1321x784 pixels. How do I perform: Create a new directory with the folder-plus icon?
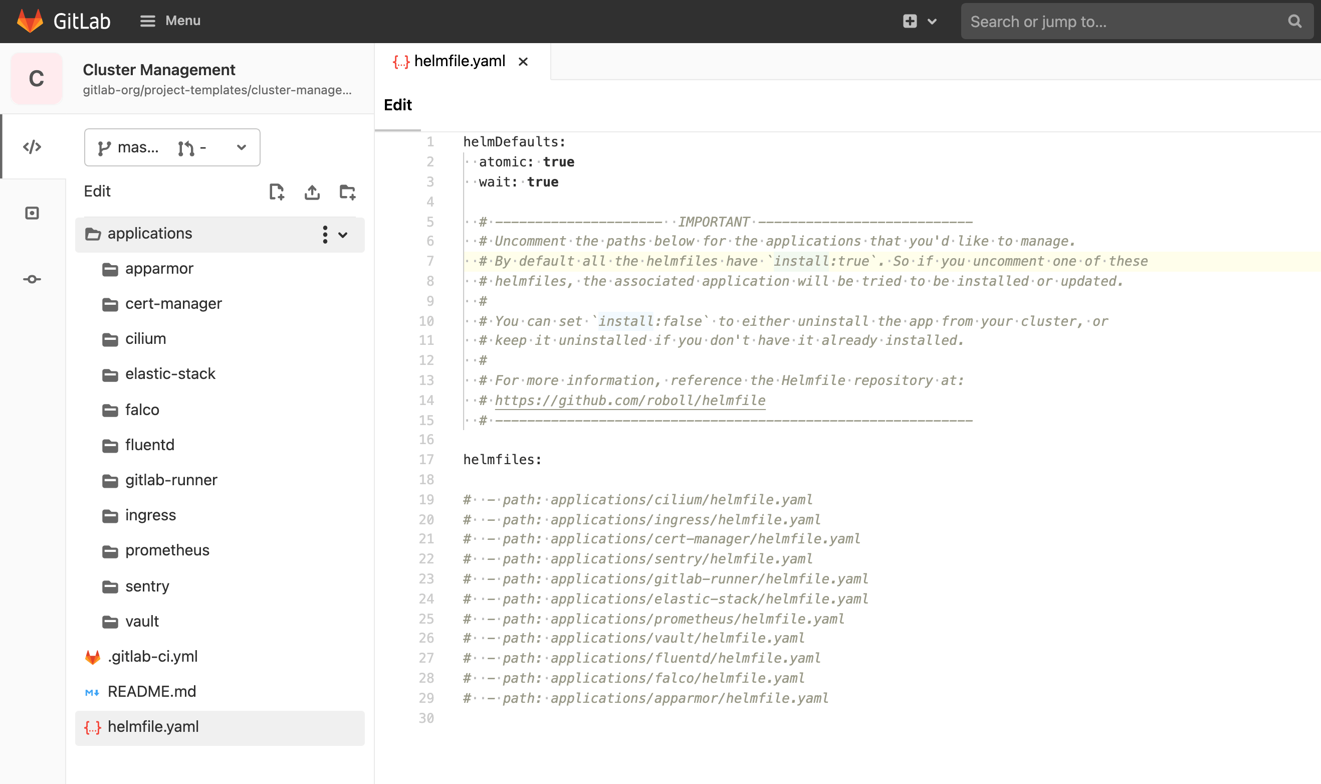click(x=347, y=192)
